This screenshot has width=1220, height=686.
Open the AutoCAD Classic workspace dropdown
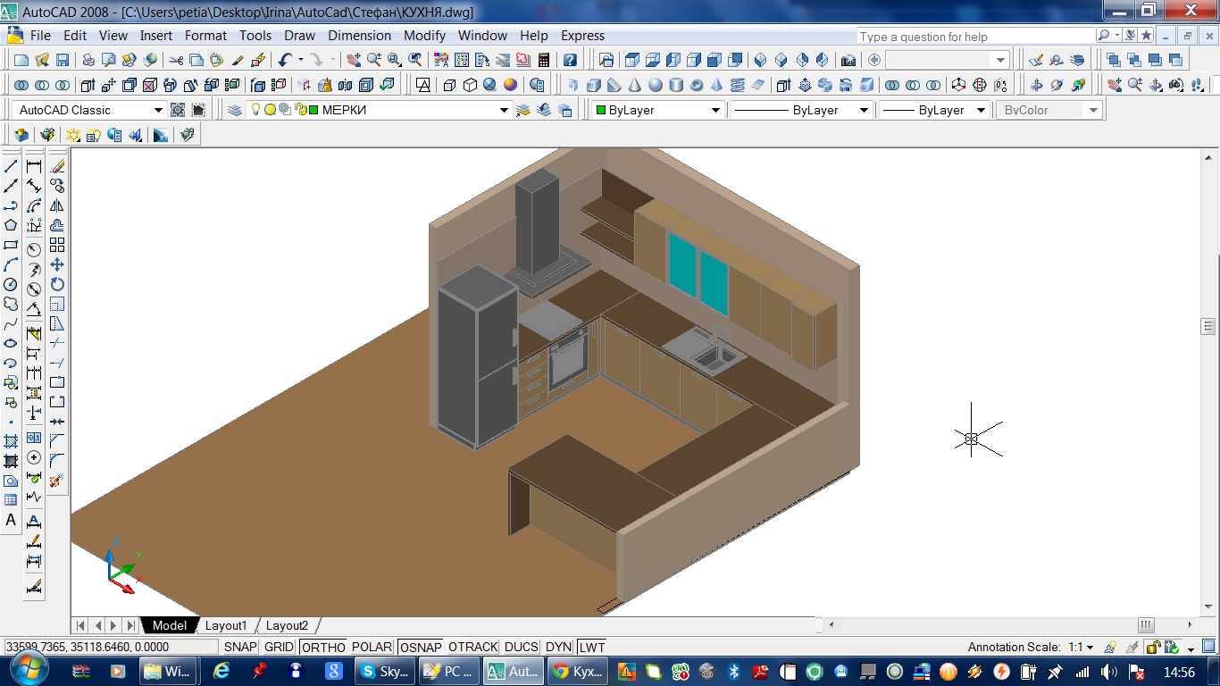(158, 110)
